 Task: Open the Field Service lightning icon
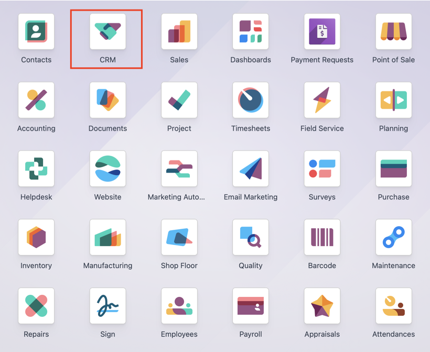pos(322,100)
